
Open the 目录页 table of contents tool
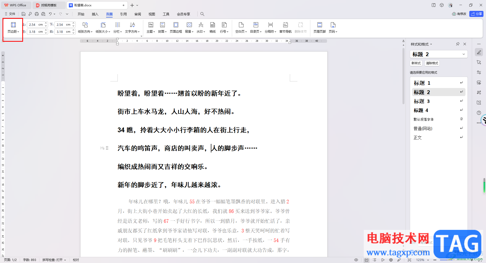pyautogui.click(x=256, y=28)
